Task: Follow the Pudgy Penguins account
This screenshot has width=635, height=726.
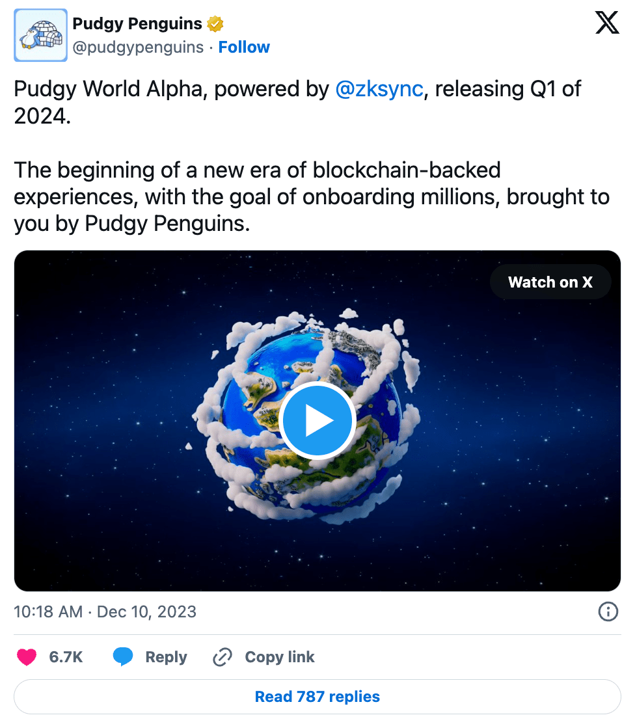Action: point(244,47)
